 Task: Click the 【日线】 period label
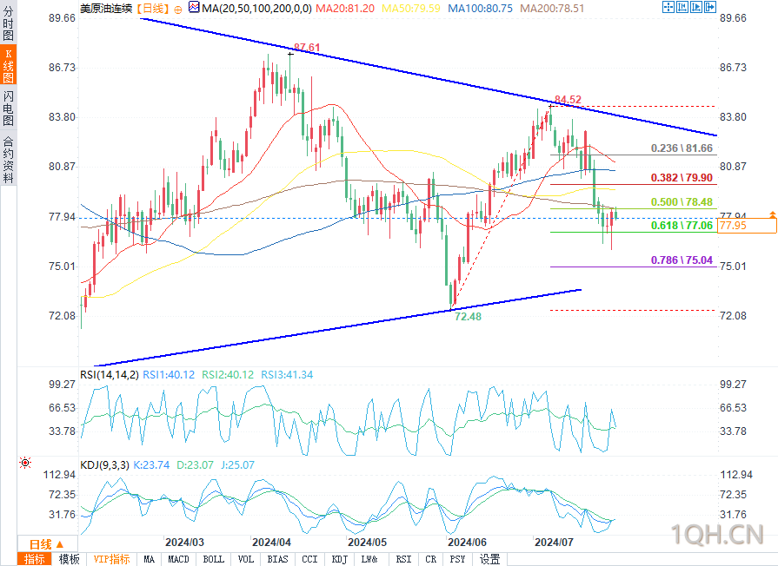coord(153,9)
